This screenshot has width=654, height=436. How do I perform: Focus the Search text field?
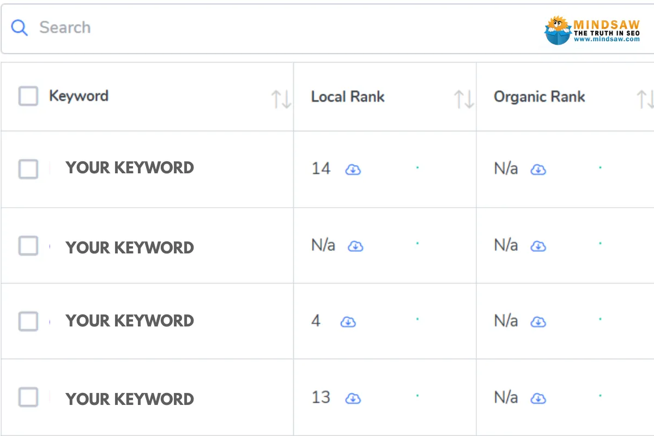272,27
